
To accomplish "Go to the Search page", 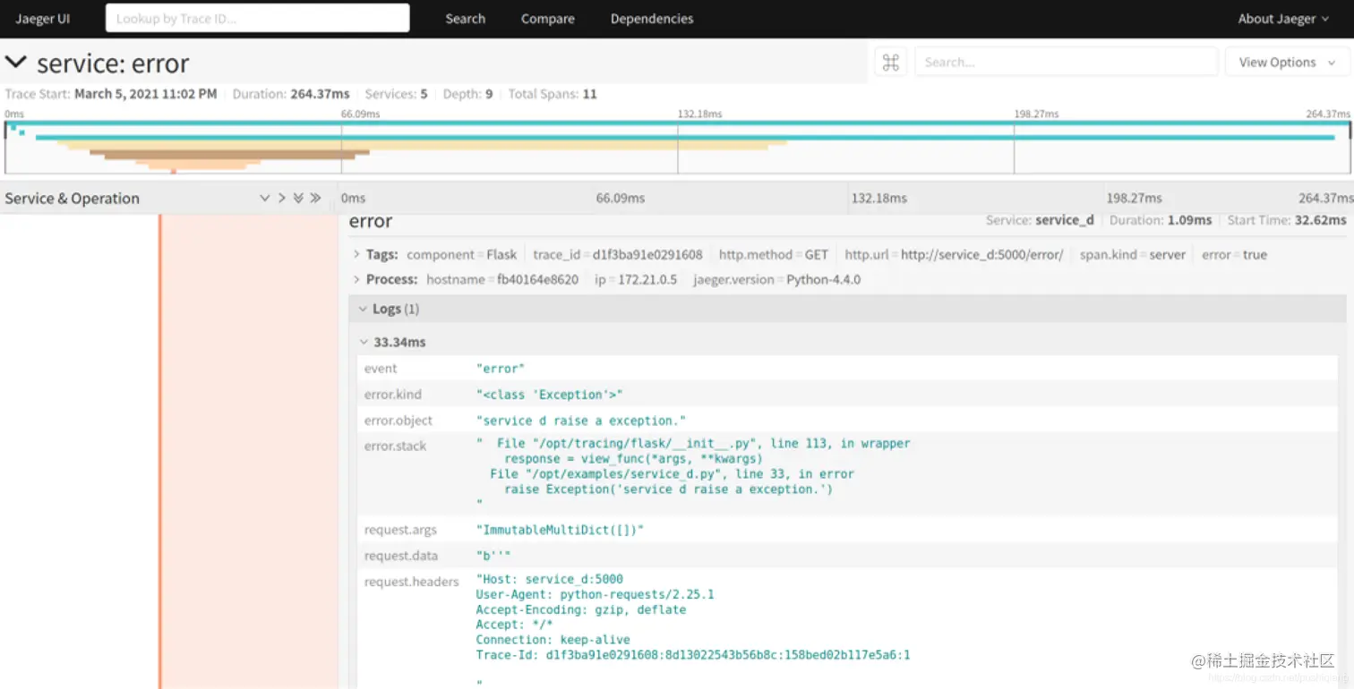I will tap(466, 19).
